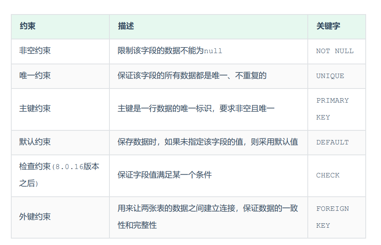Select the 非空约束 cell

(35, 51)
